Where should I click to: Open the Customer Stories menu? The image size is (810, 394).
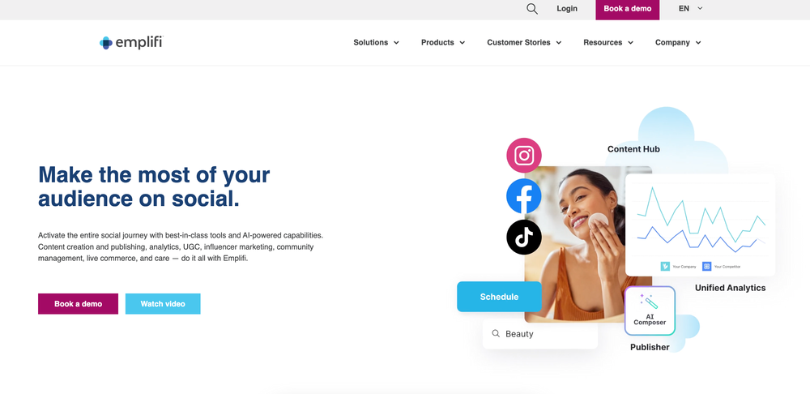click(524, 42)
